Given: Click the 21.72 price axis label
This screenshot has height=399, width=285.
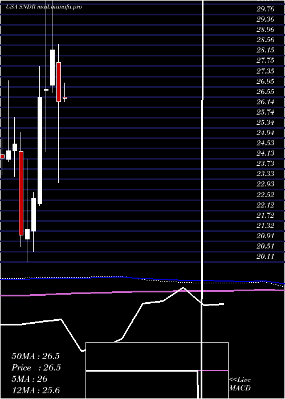Looking at the screenshot, I should click(x=266, y=215).
